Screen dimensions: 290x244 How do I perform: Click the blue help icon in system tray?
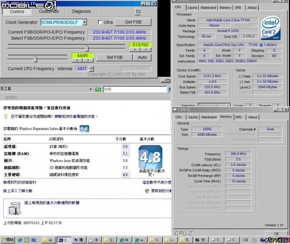tap(262, 240)
